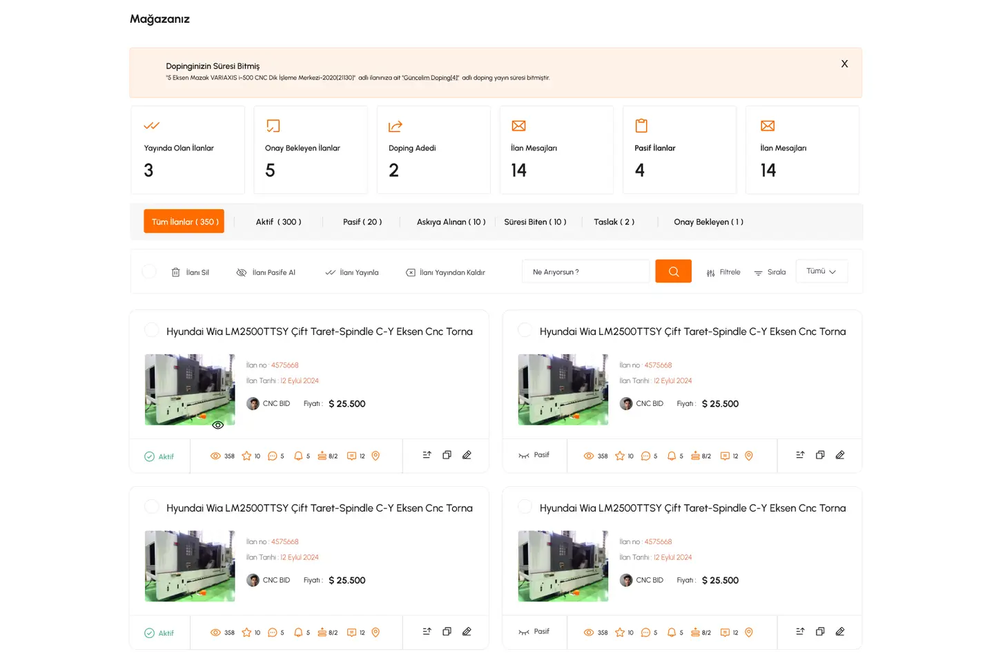The image size is (994, 656).
Task: Switch to the Onay Bekleyen ( 1 ) tab
Action: tap(708, 222)
